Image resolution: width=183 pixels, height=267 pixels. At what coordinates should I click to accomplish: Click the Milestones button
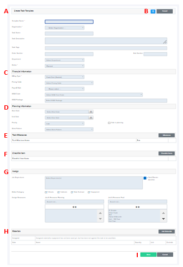click(x=166, y=135)
